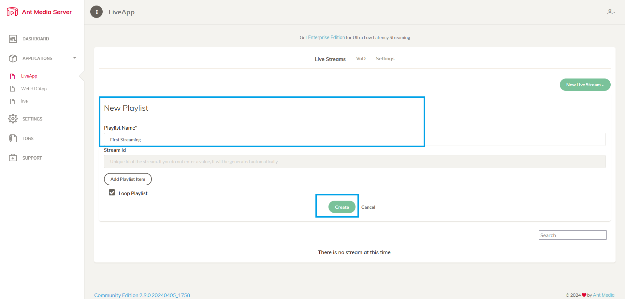Click the Ant Media Server title text
The image size is (625, 299).
tap(47, 12)
